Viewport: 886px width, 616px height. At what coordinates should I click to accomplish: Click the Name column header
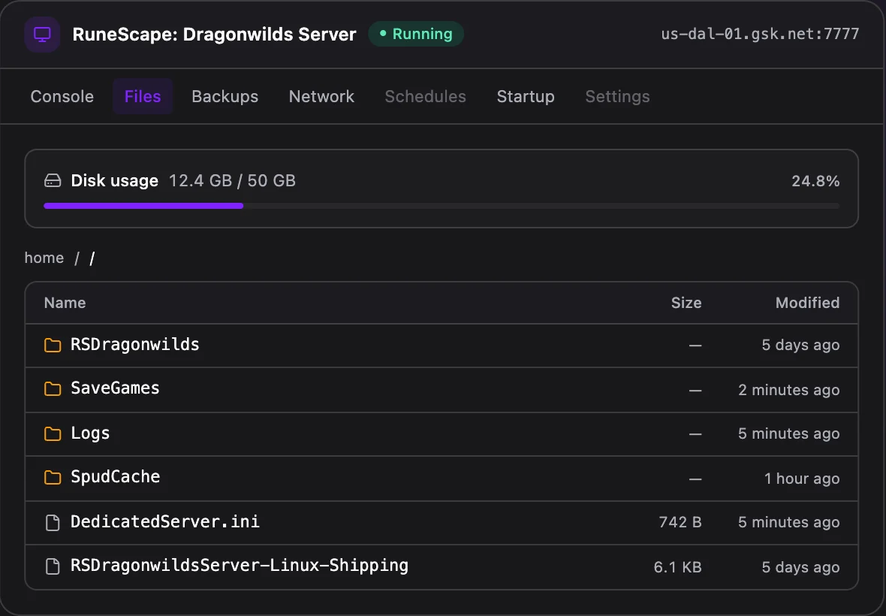tap(65, 303)
